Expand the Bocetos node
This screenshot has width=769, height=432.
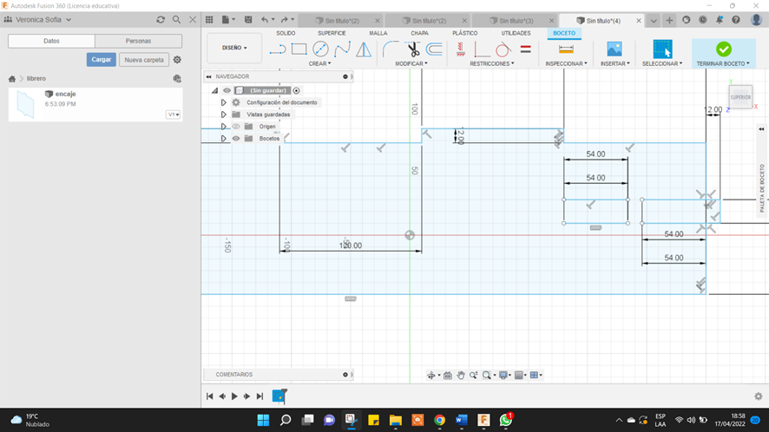(223, 138)
